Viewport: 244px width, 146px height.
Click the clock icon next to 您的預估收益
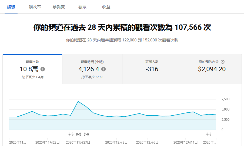point(223,62)
